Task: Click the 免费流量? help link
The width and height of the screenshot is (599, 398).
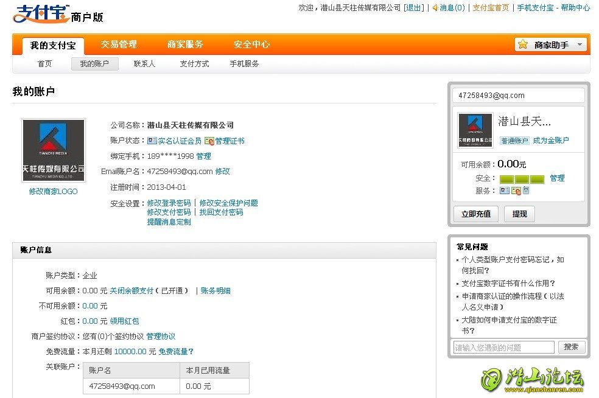Action: (176, 351)
